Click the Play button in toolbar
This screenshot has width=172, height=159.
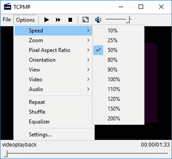[x=47, y=20]
